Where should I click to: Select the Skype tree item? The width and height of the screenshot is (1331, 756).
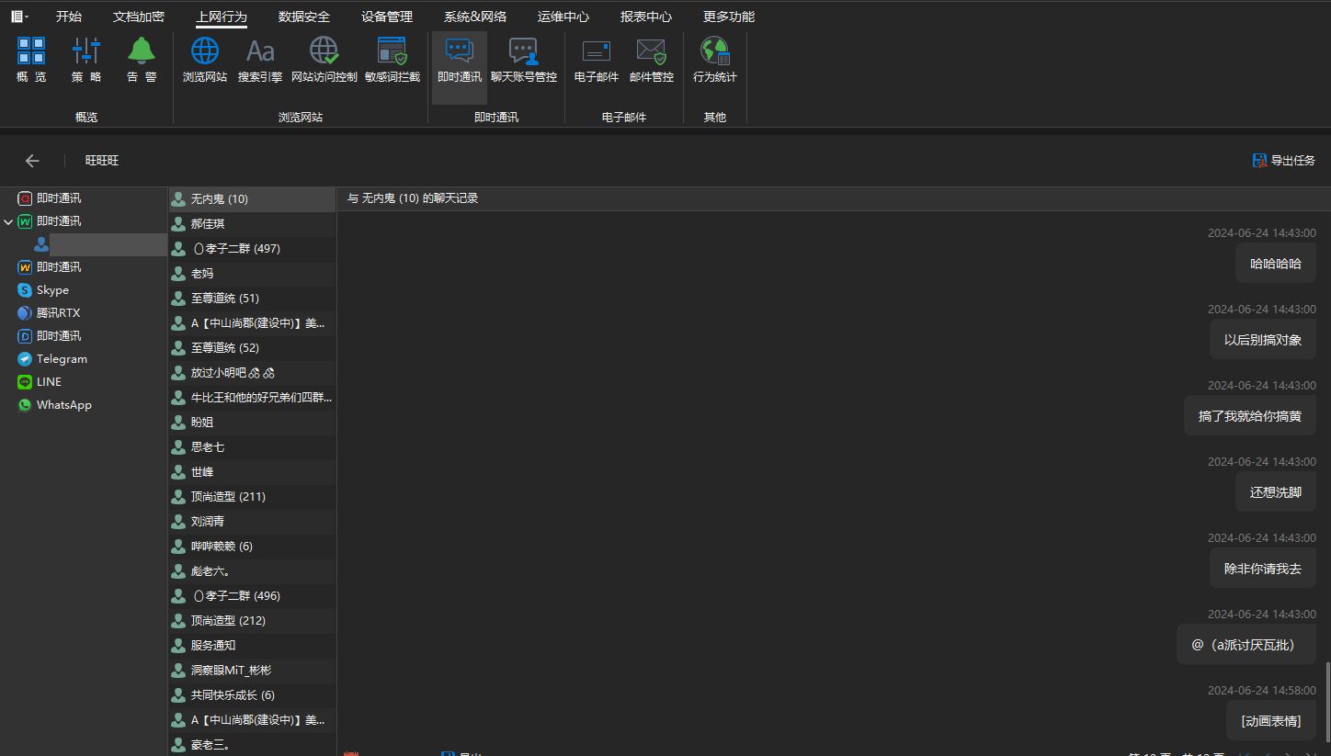[43, 290]
